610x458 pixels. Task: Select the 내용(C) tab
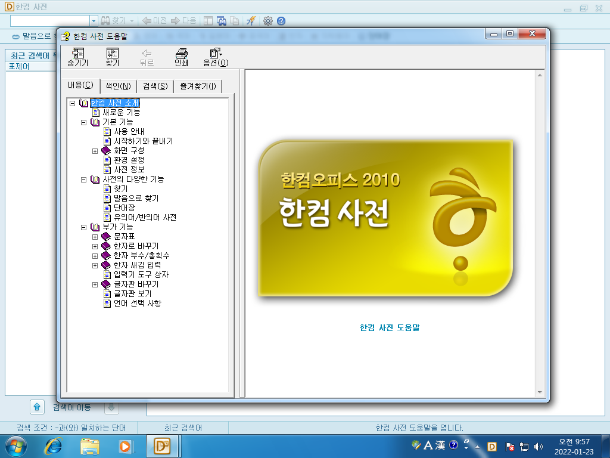tap(80, 85)
